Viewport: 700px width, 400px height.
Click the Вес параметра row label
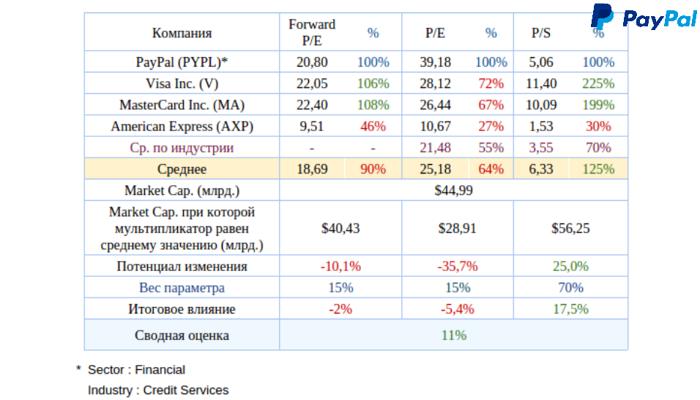point(182,288)
